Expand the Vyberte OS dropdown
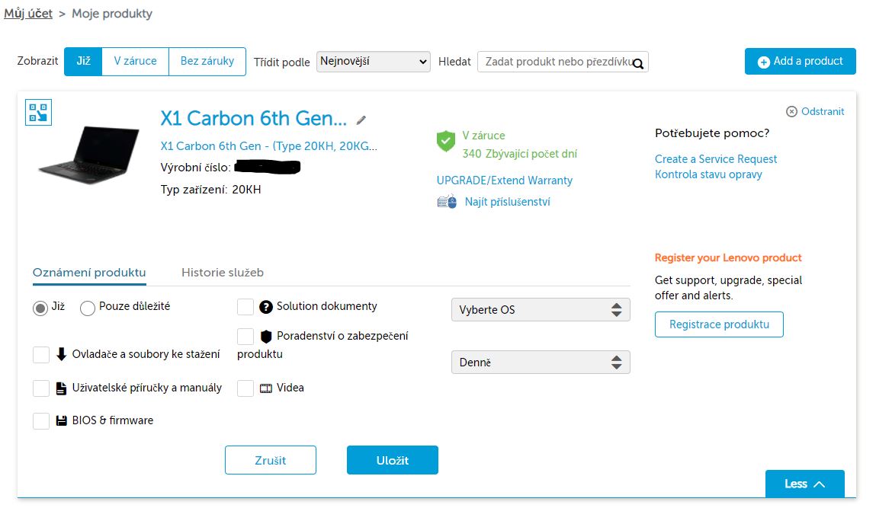The height and width of the screenshot is (508, 876). (541, 310)
